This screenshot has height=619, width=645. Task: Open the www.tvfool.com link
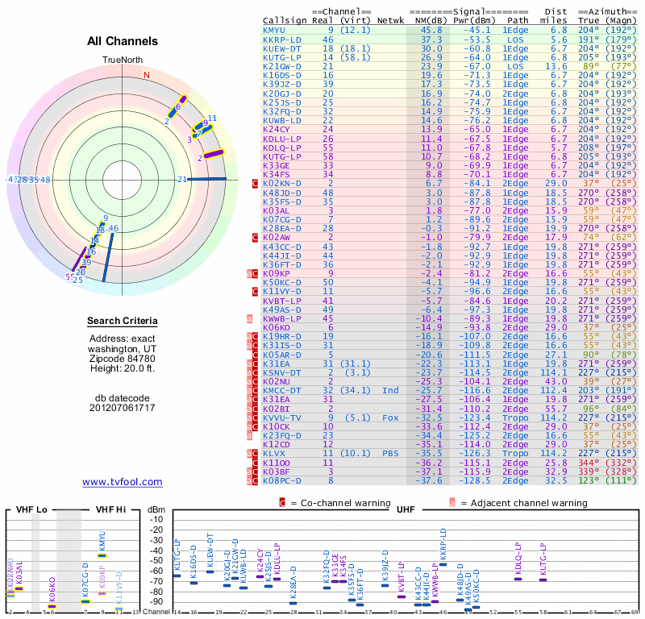(123, 482)
